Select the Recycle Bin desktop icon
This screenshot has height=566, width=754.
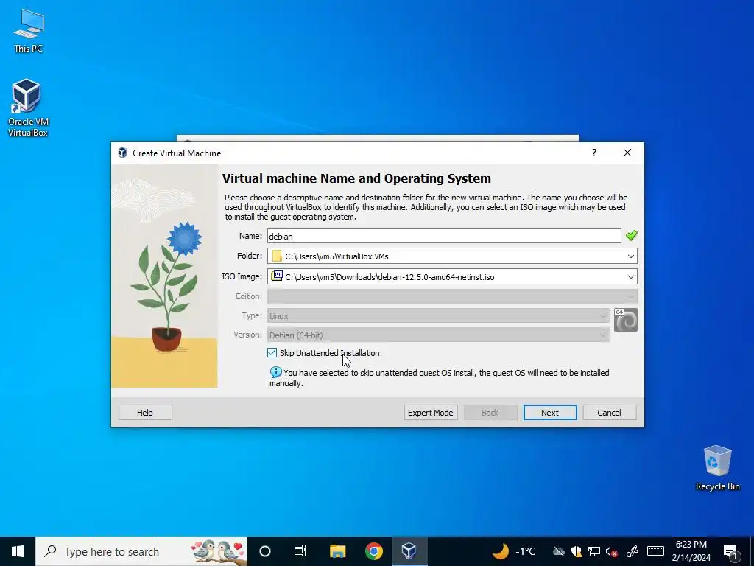click(717, 468)
